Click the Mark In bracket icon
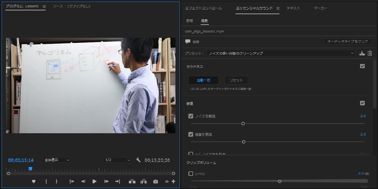 tap(46, 181)
